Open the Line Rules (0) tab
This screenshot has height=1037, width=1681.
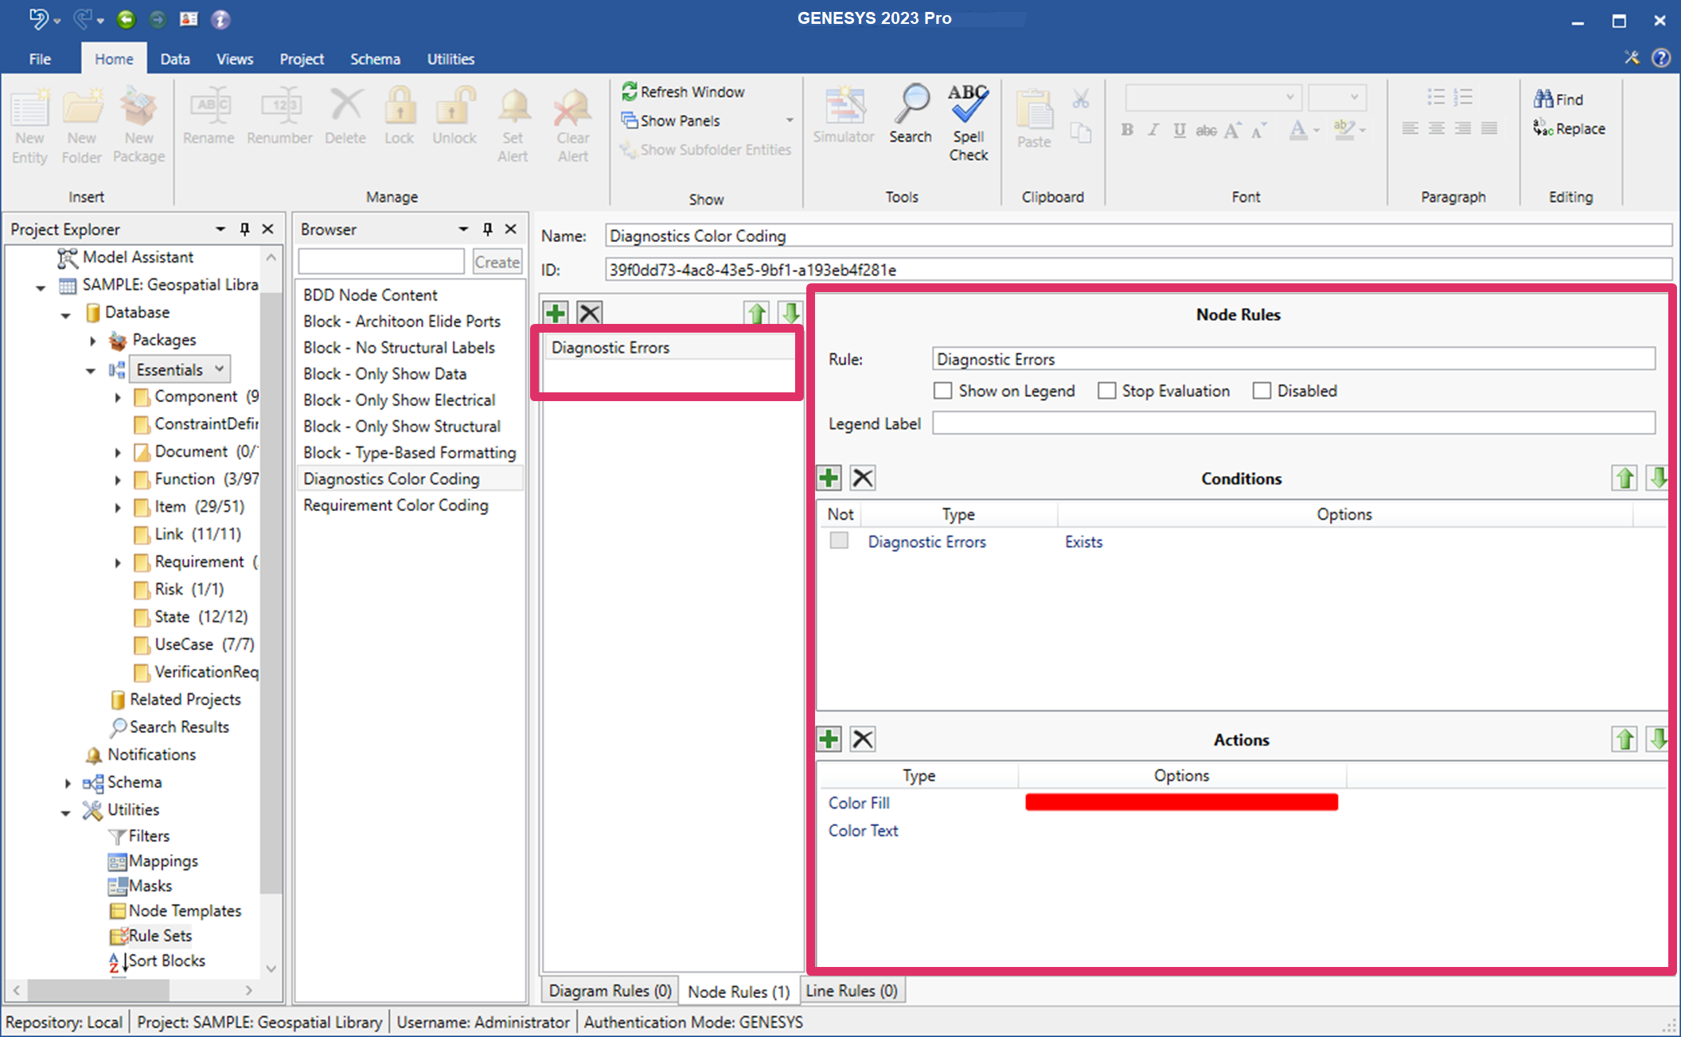tap(851, 991)
